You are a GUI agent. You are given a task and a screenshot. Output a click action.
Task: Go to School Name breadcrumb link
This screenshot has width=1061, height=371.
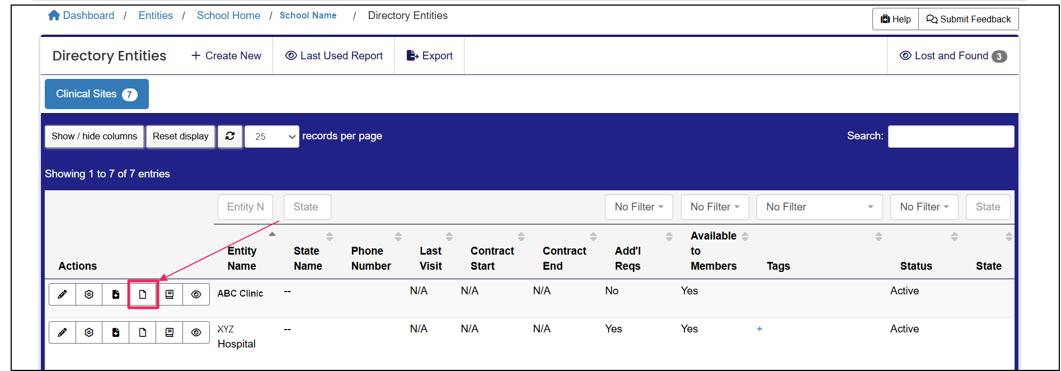(x=308, y=15)
